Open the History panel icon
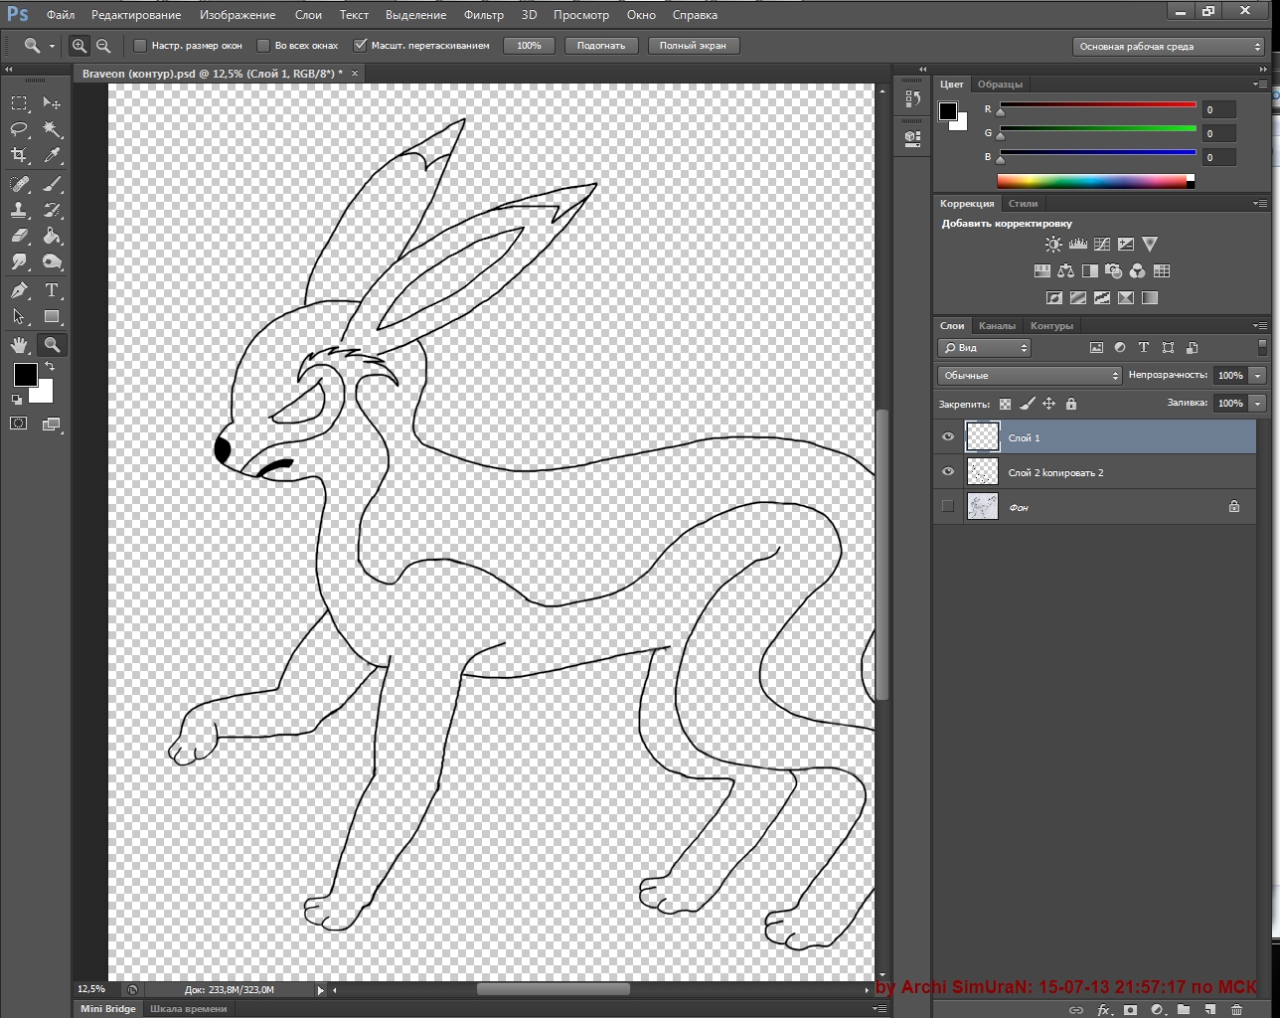1280x1018 pixels. (912, 98)
